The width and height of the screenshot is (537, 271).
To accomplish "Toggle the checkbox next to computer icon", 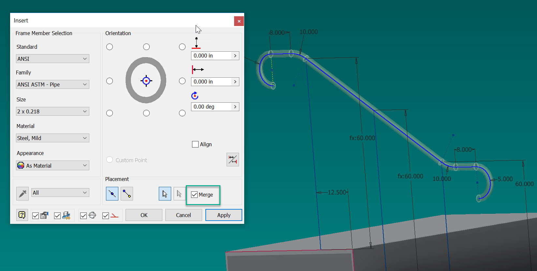I will (x=57, y=216).
